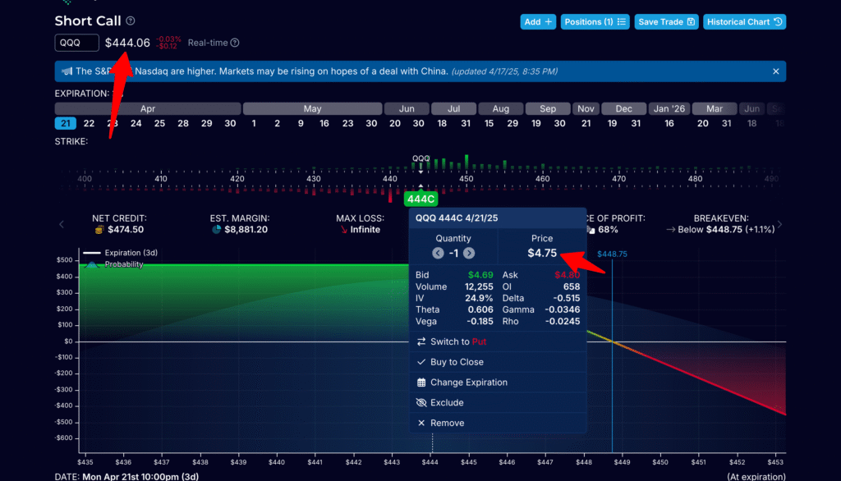Increase the option quantity with the right arrow

[469, 253]
